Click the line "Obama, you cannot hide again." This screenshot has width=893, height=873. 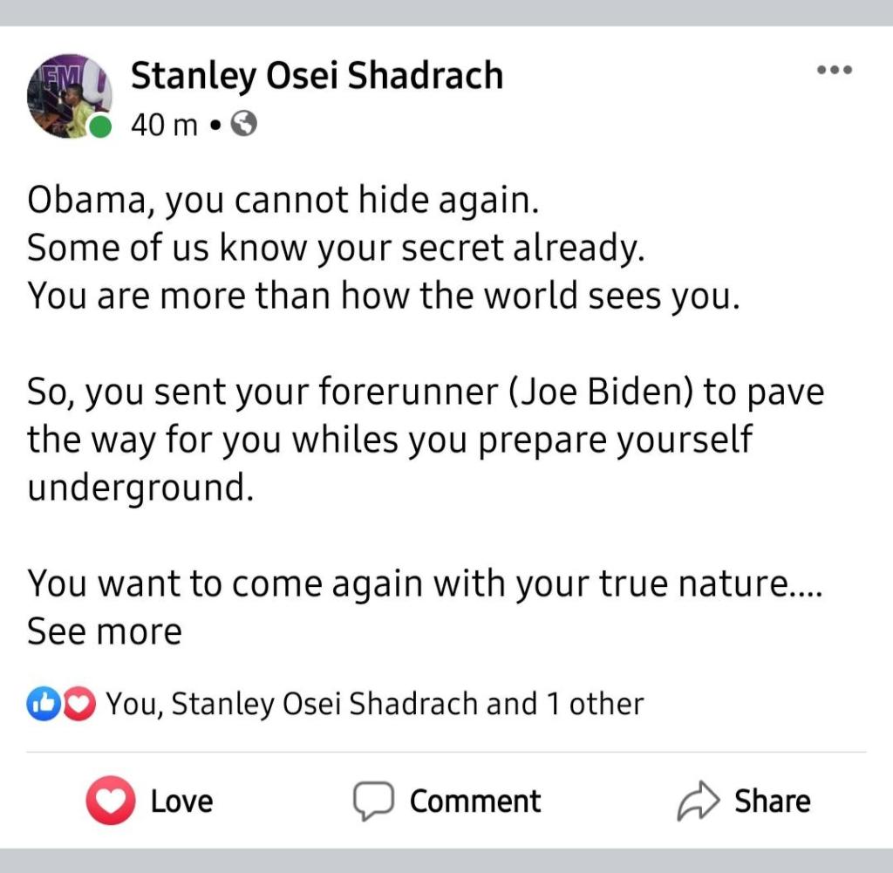tap(283, 201)
